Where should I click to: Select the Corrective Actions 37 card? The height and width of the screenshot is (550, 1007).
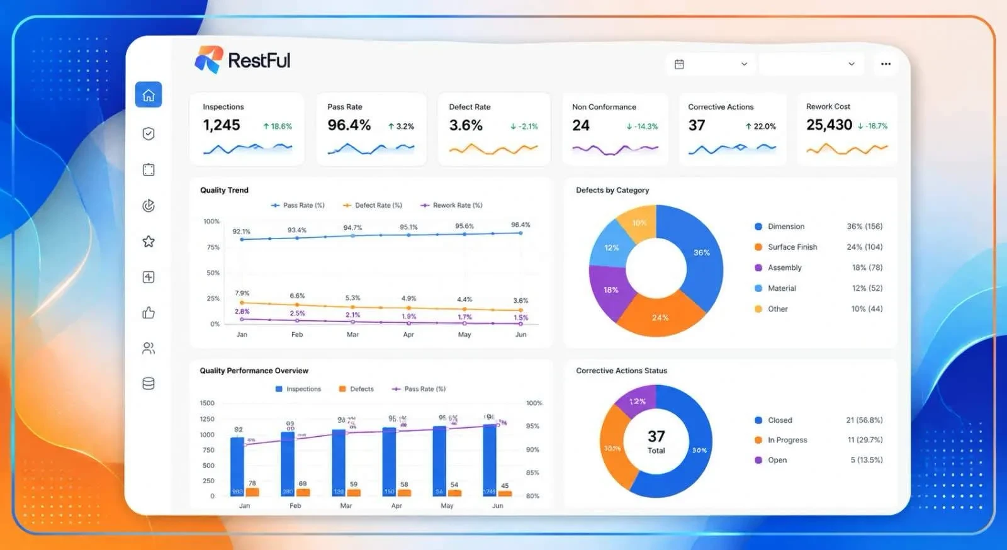pos(733,130)
